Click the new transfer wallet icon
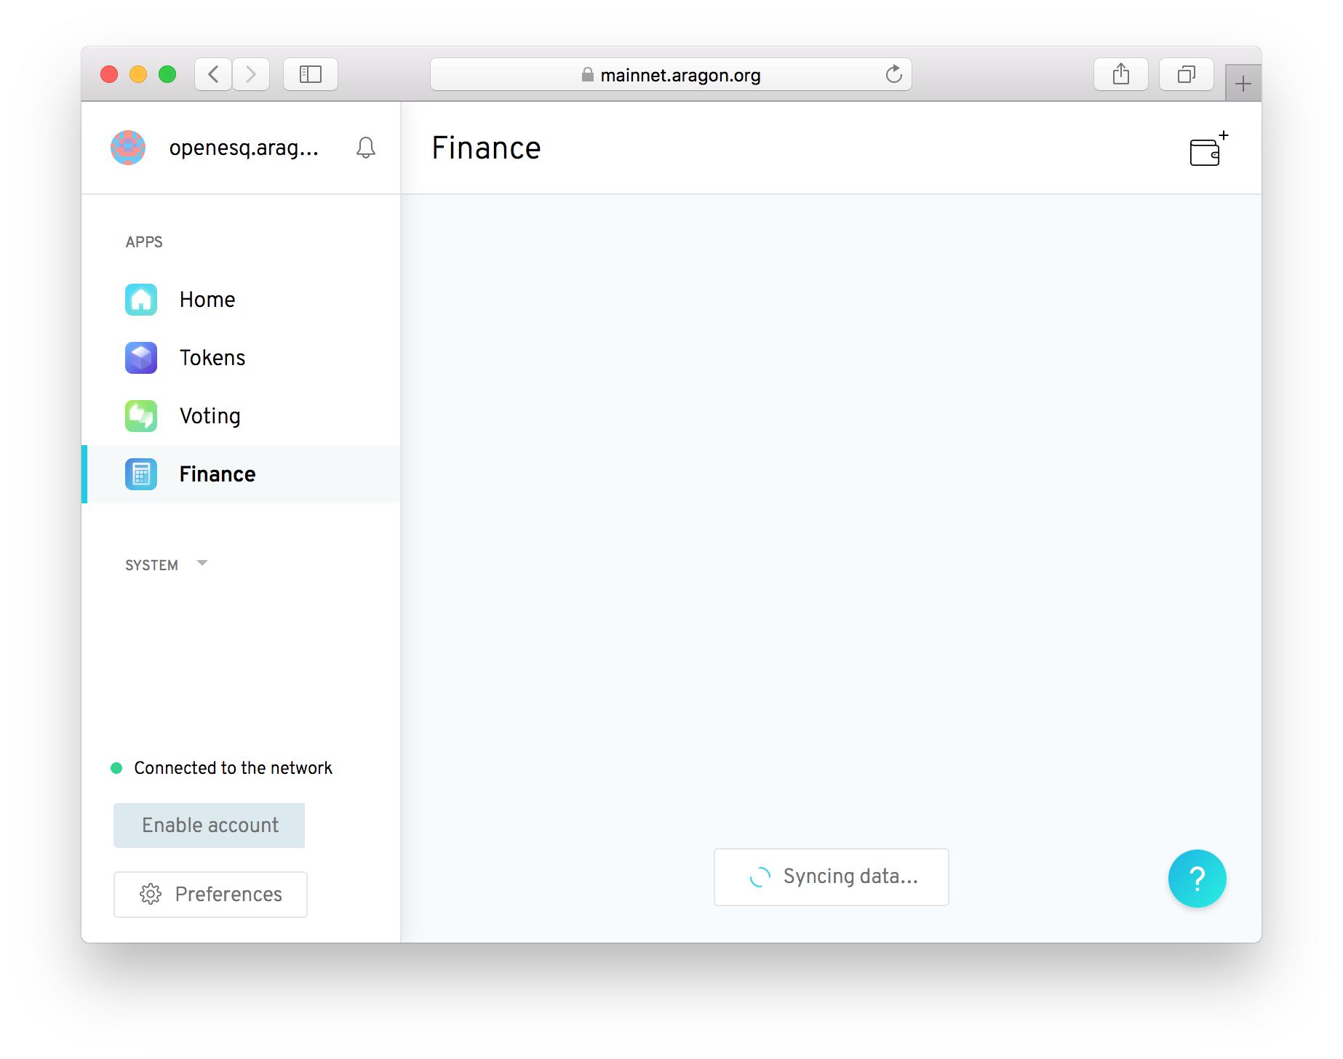 (1208, 148)
